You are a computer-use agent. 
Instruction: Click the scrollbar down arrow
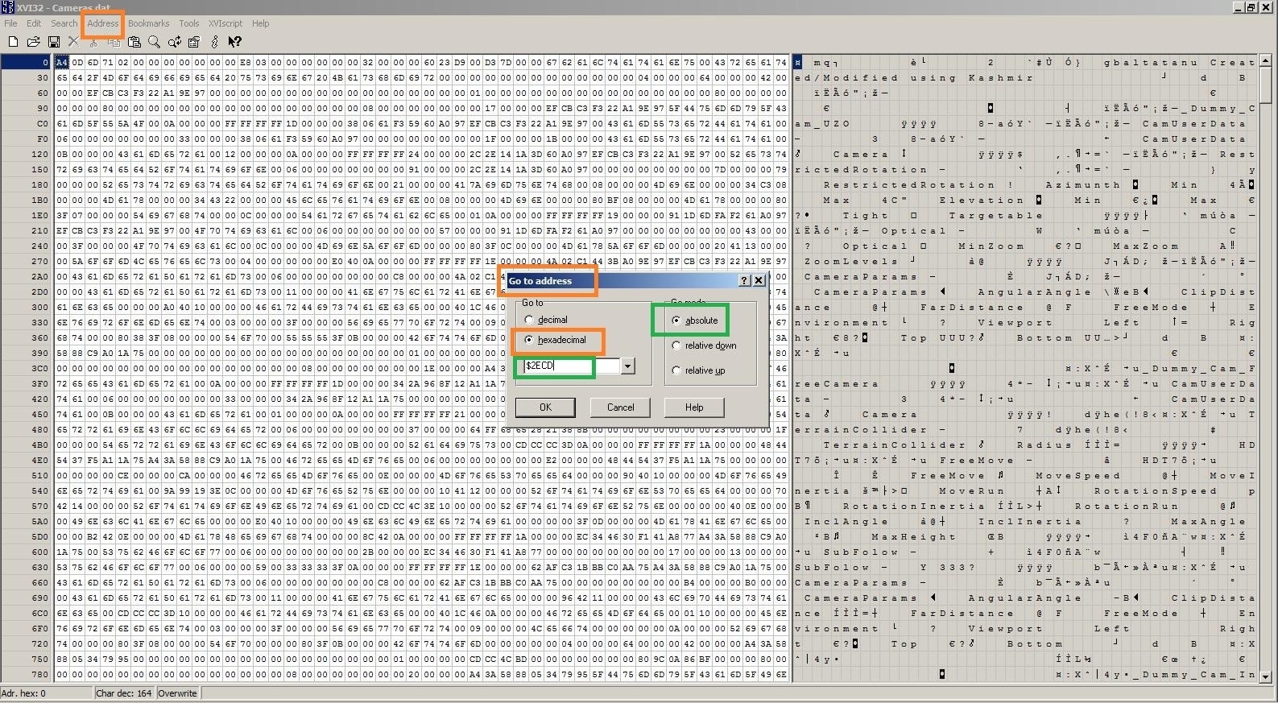click(1265, 676)
